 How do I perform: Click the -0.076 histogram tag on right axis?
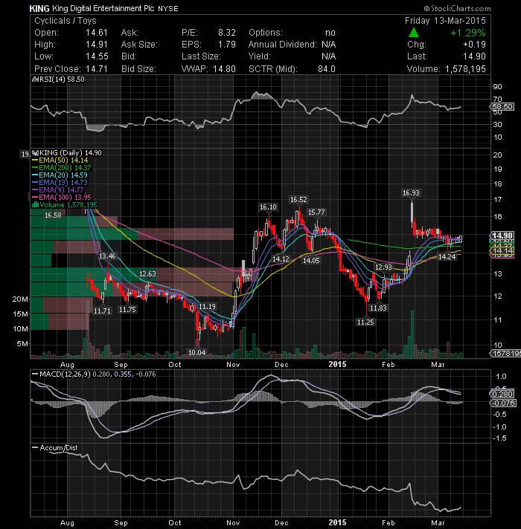tap(503, 403)
